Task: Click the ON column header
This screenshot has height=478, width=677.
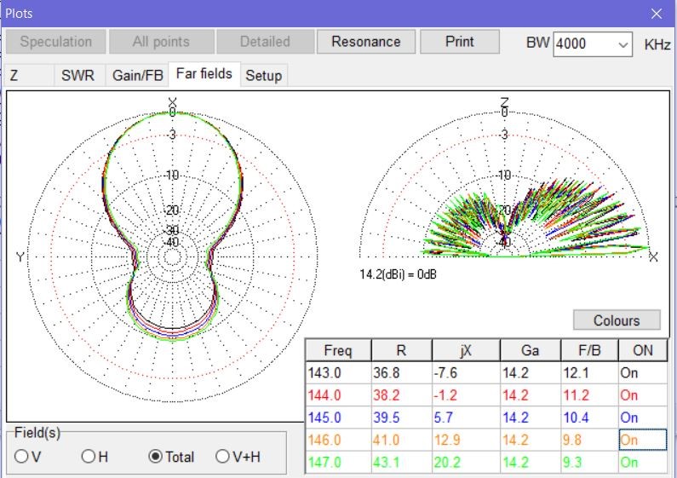Action: coord(643,350)
